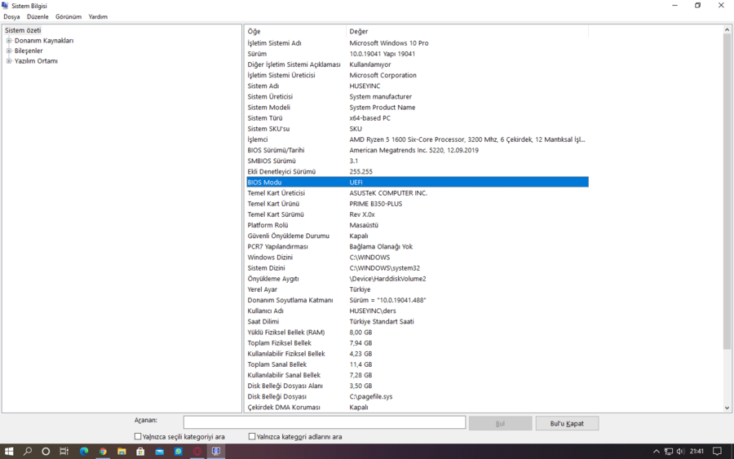This screenshot has width=734, height=459.
Task: Open taskbar search magnifier
Action: click(28, 452)
